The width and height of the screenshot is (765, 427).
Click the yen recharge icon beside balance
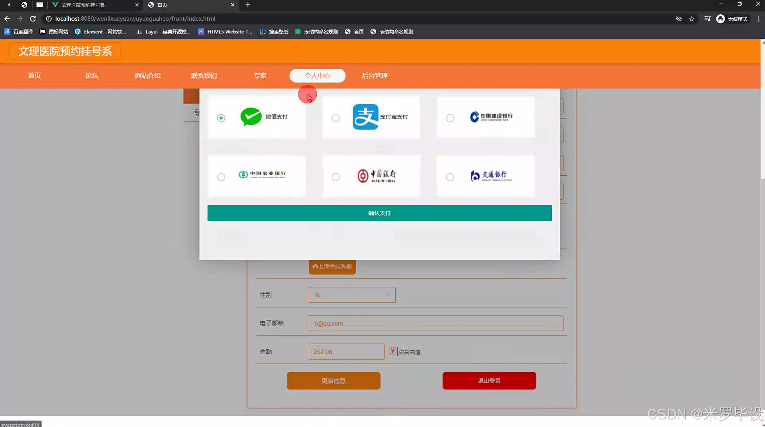[392, 351]
